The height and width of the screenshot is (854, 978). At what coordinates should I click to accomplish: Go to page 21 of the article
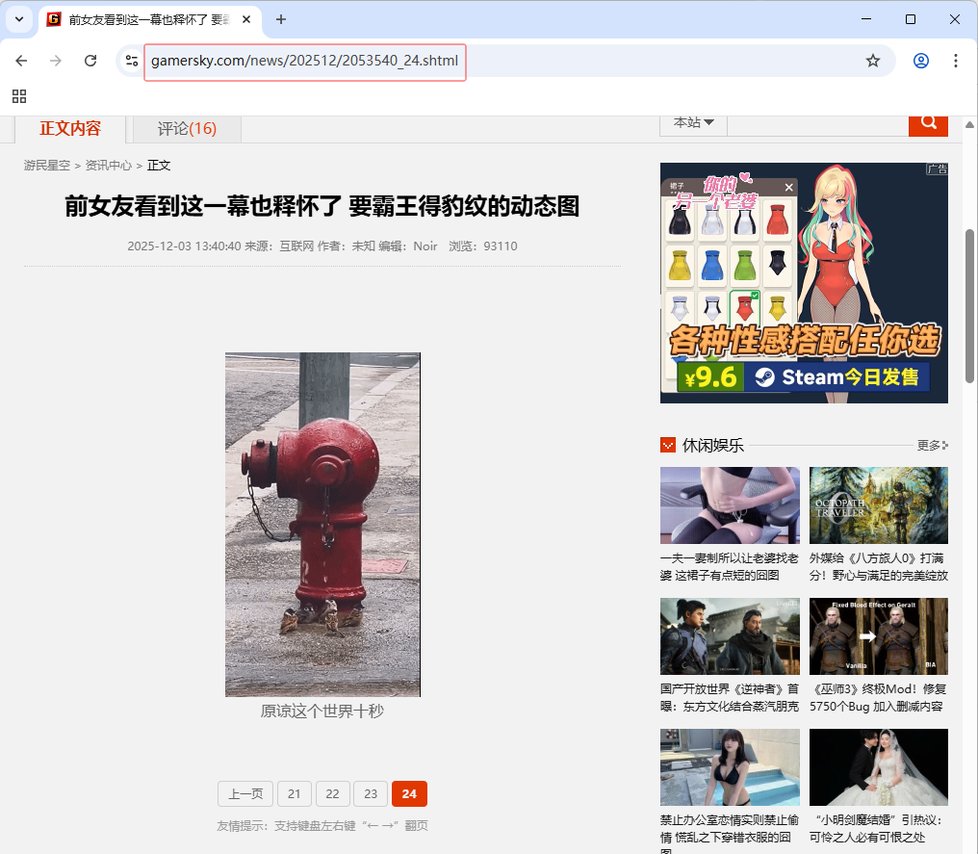click(294, 793)
